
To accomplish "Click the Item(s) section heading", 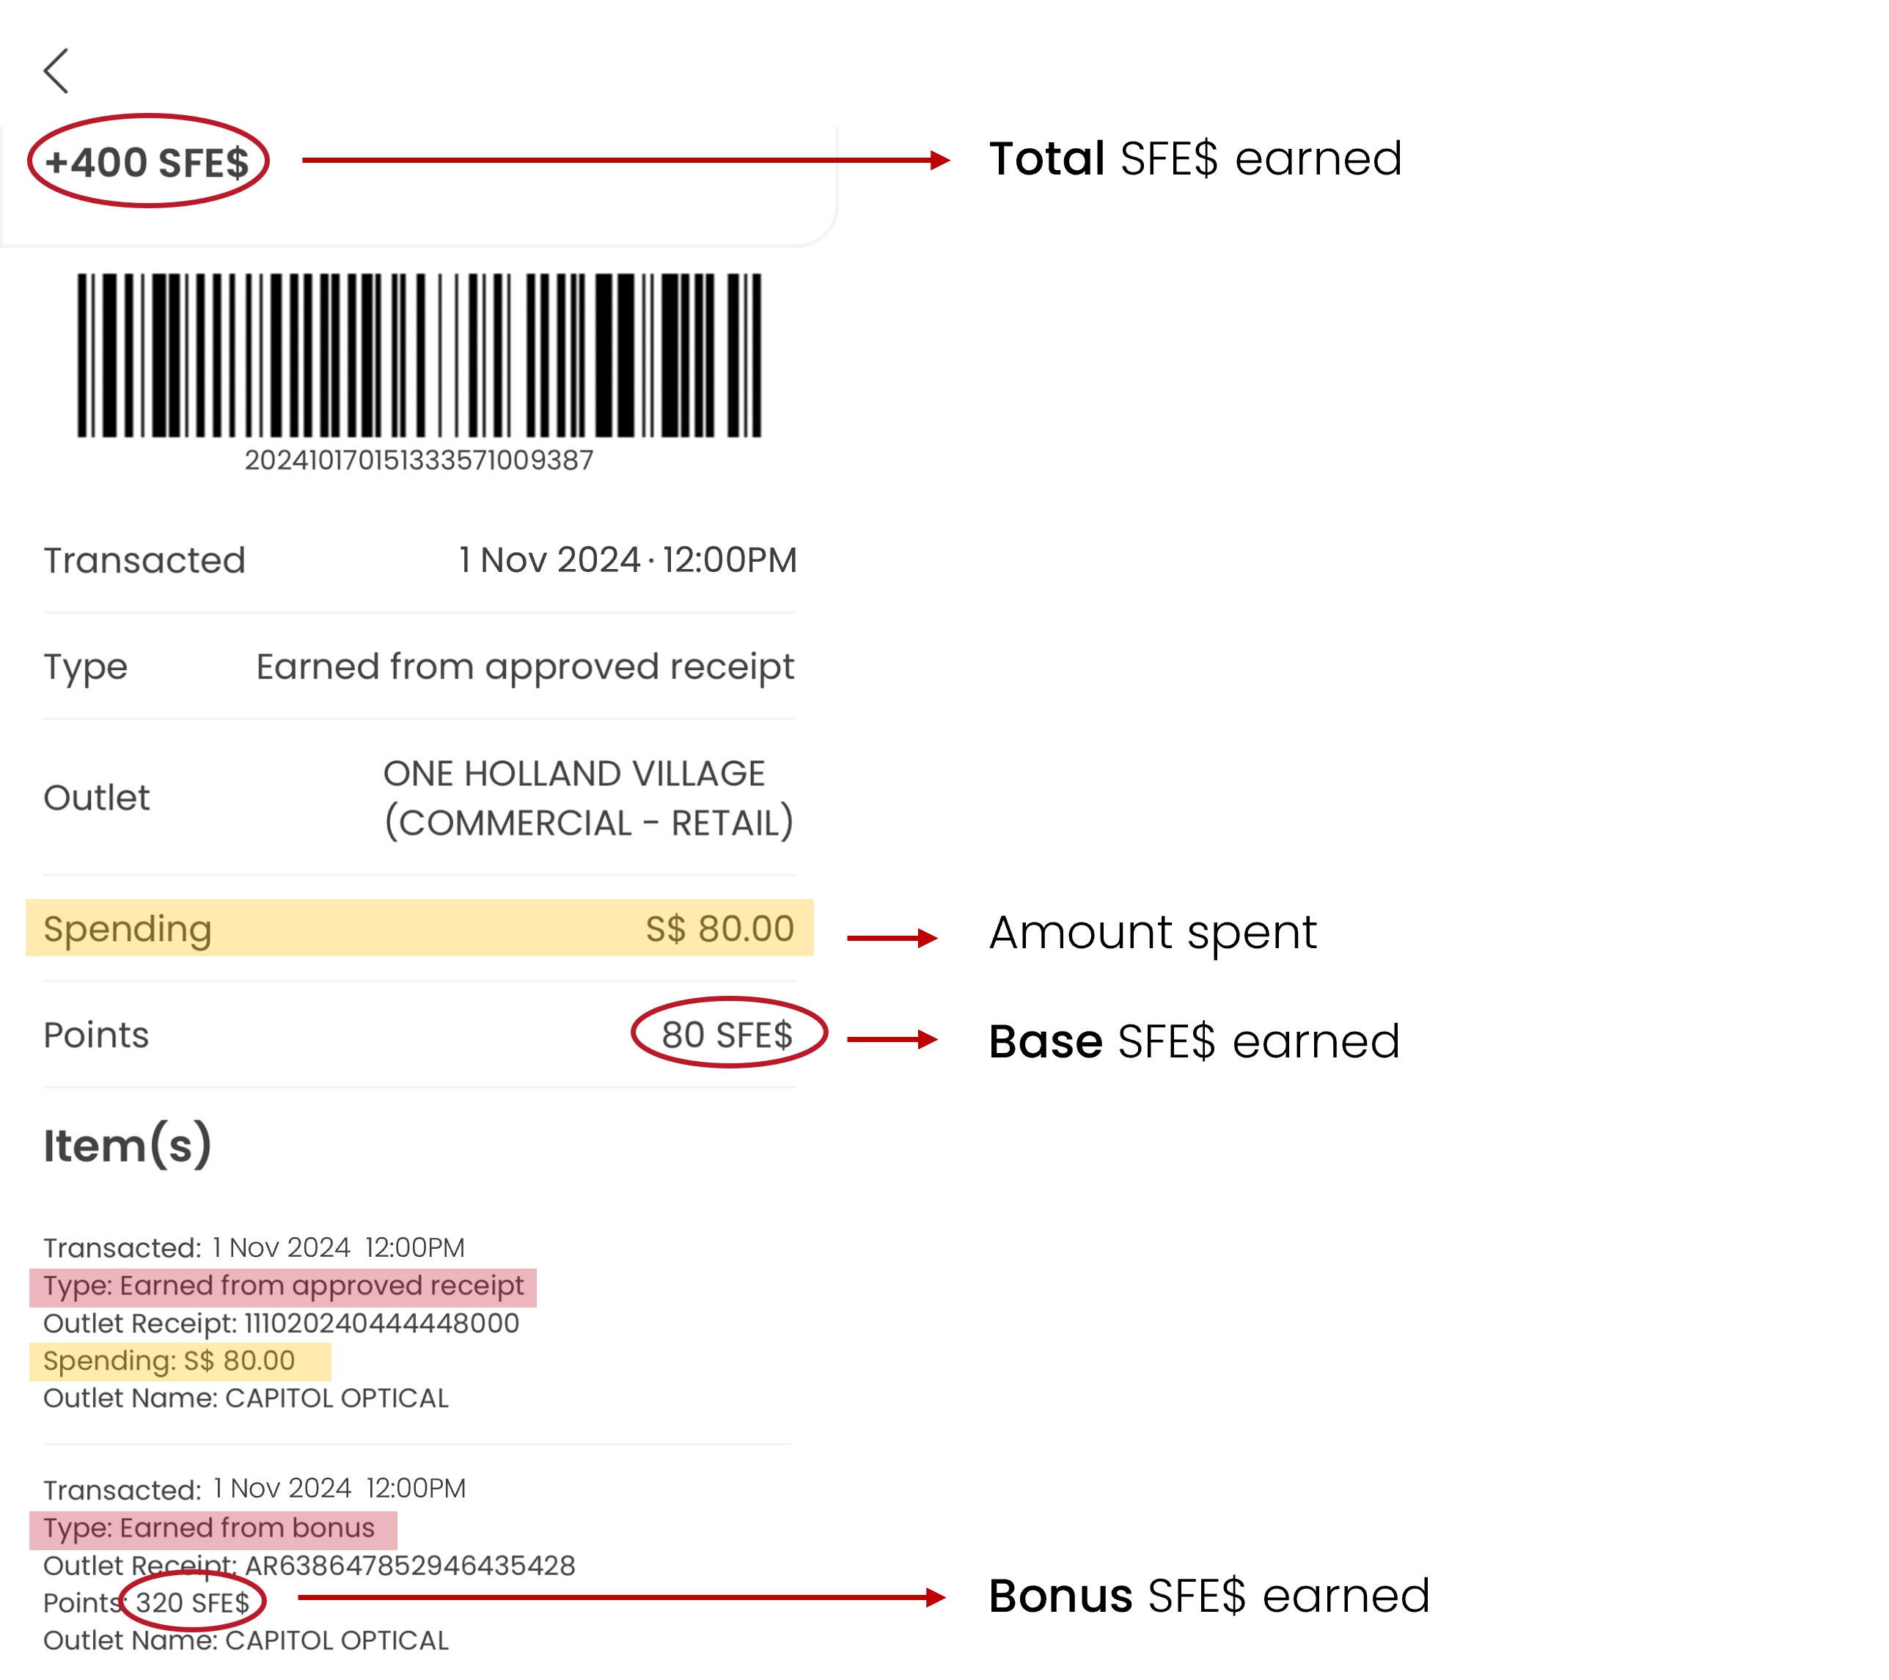I will coord(128,1146).
